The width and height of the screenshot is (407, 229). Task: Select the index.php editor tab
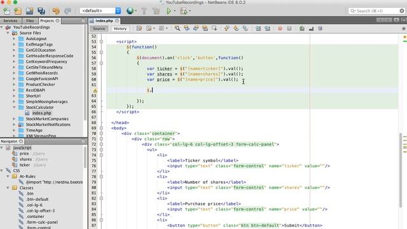click(x=104, y=20)
